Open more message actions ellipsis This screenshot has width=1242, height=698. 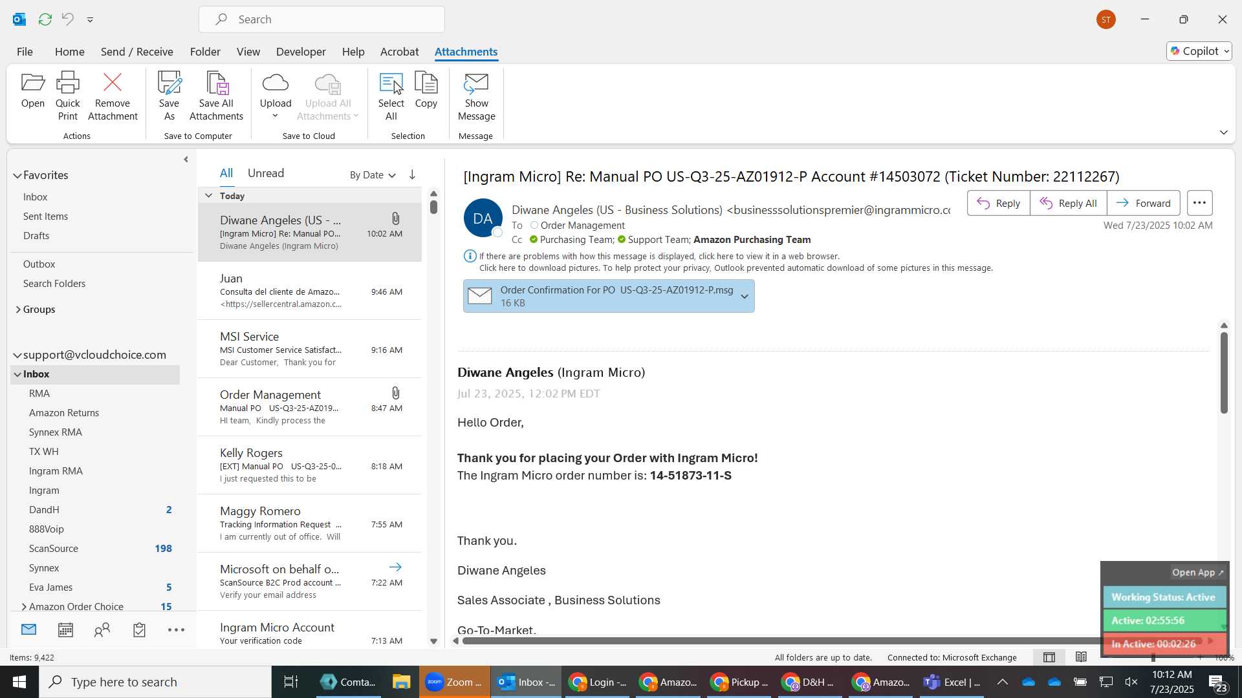pyautogui.click(x=1199, y=203)
